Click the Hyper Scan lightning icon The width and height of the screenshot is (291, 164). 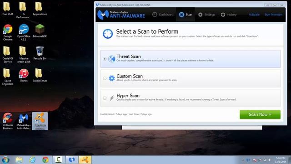(x=111, y=98)
